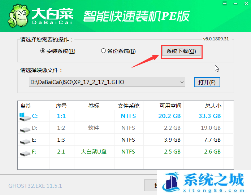Click the 序号 column header

click(x=61, y=106)
